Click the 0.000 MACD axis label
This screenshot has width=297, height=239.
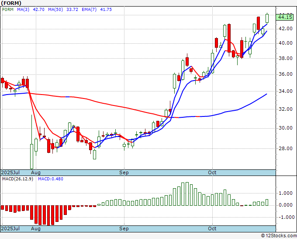pos(286,205)
